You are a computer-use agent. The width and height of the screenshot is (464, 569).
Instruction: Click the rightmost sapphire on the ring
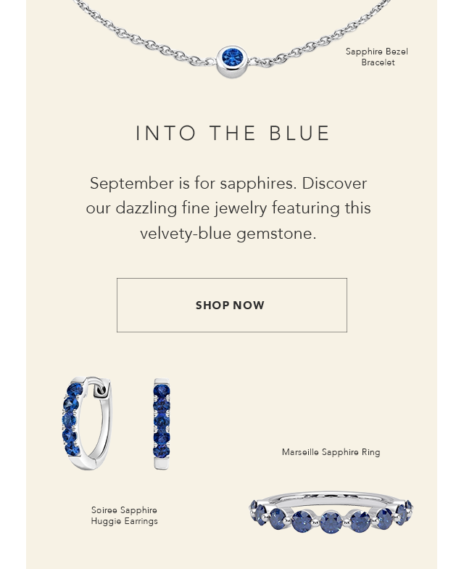pyautogui.click(x=409, y=505)
